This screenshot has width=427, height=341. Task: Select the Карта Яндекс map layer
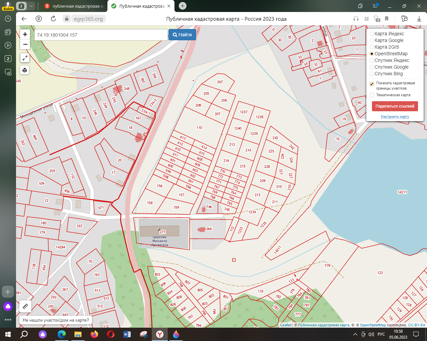pos(372,34)
